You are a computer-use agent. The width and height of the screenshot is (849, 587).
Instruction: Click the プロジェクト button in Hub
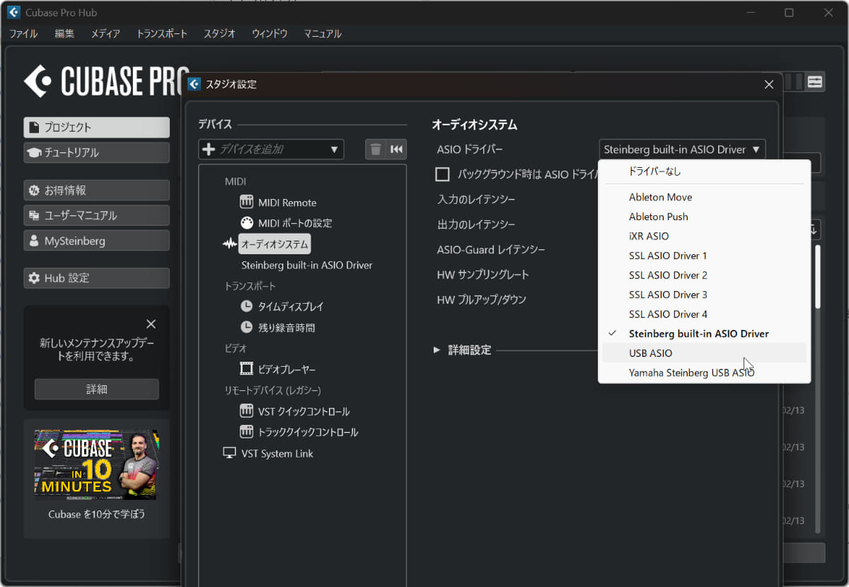pyautogui.click(x=96, y=127)
